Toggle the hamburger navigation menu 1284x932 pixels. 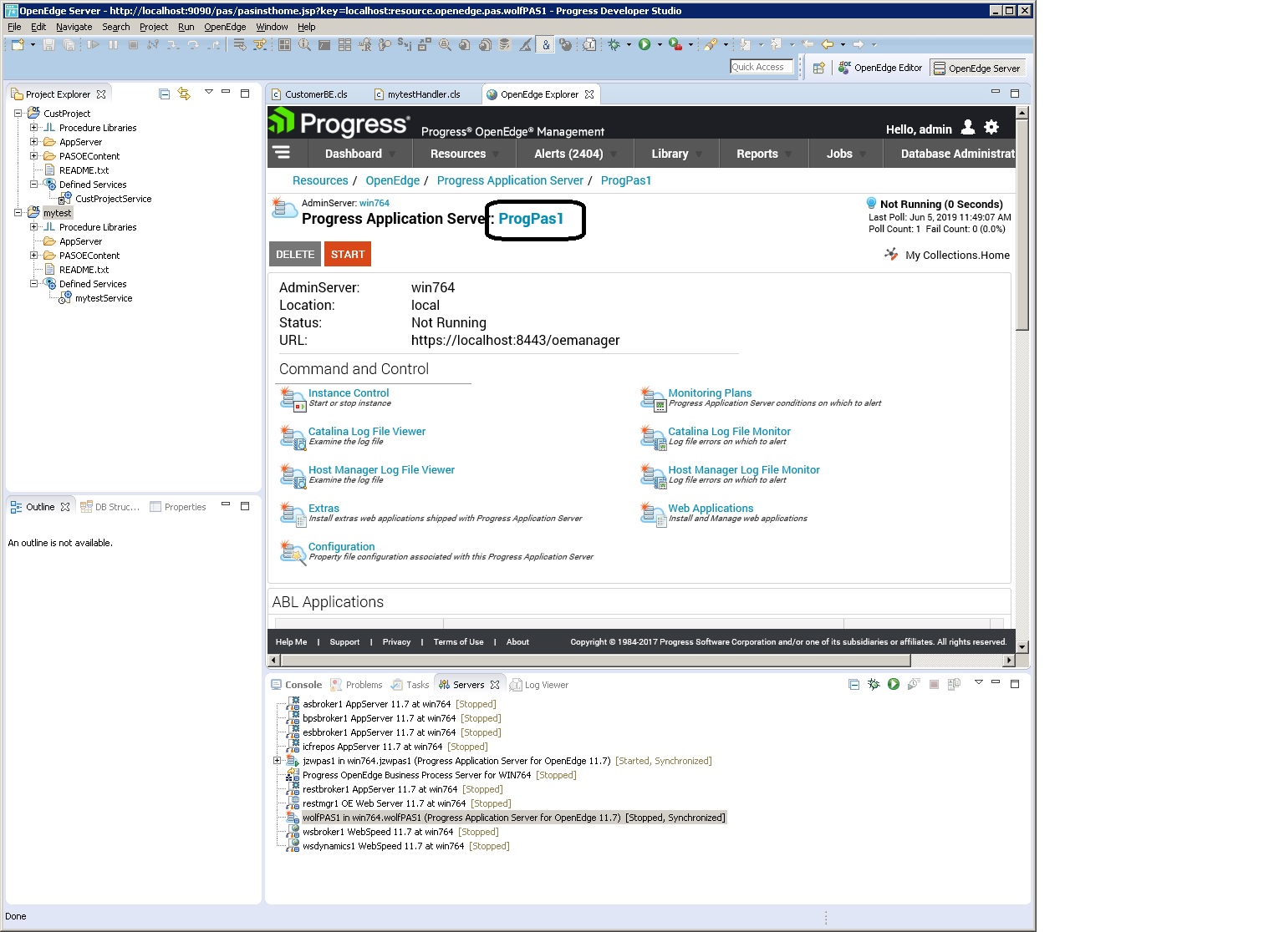pyautogui.click(x=282, y=153)
